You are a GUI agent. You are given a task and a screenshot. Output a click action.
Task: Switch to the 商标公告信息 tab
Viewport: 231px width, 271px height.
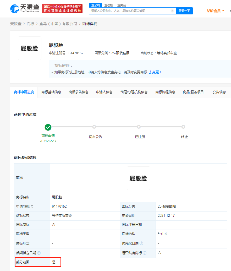[x=79, y=92]
